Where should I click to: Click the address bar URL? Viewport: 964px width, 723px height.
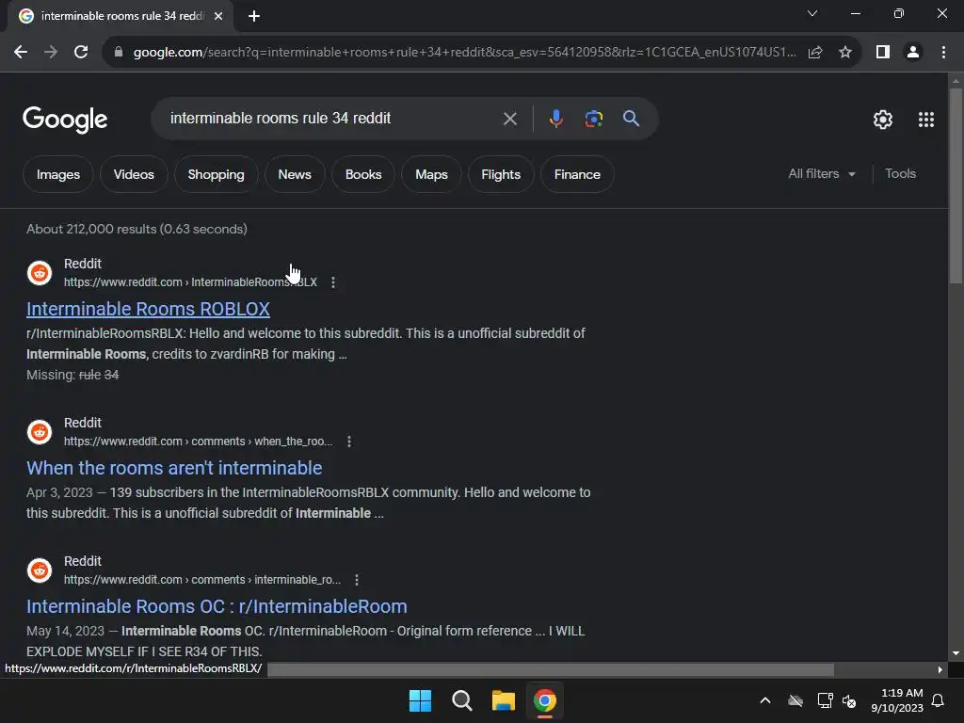coord(465,53)
